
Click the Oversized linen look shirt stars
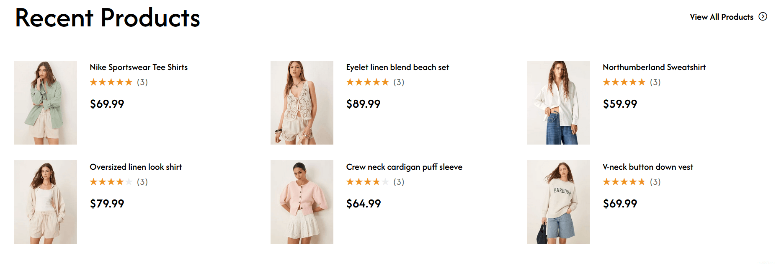click(111, 182)
